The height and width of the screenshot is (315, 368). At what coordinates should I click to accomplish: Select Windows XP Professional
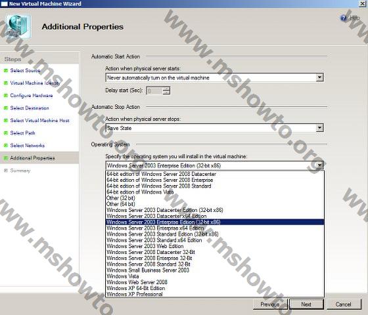click(x=215, y=294)
